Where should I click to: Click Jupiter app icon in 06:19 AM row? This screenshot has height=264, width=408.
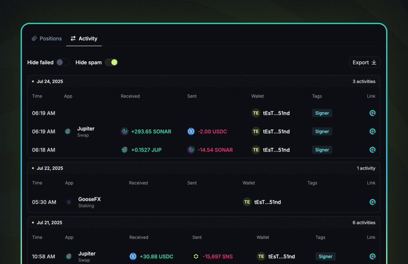pos(68,132)
